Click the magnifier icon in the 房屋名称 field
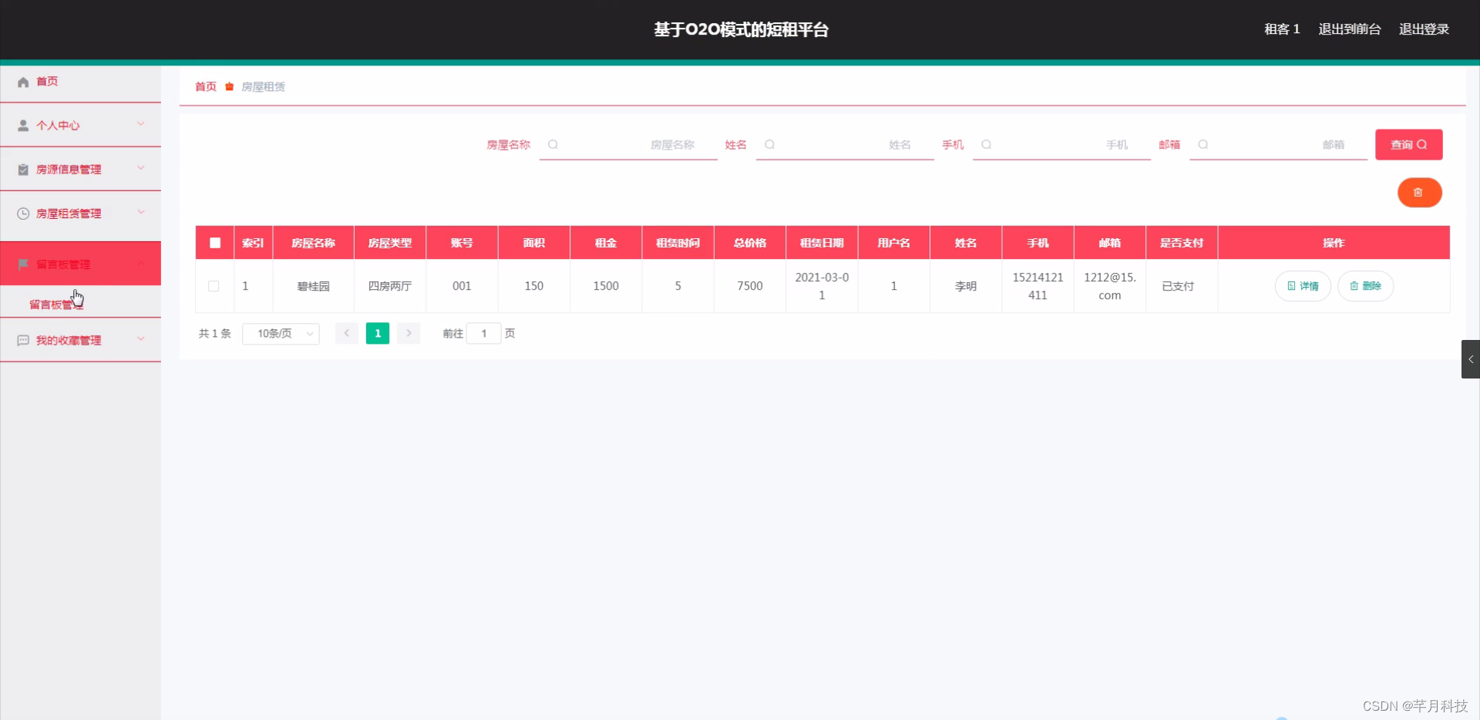Screen dimensions: 1480x720 point(553,144)
